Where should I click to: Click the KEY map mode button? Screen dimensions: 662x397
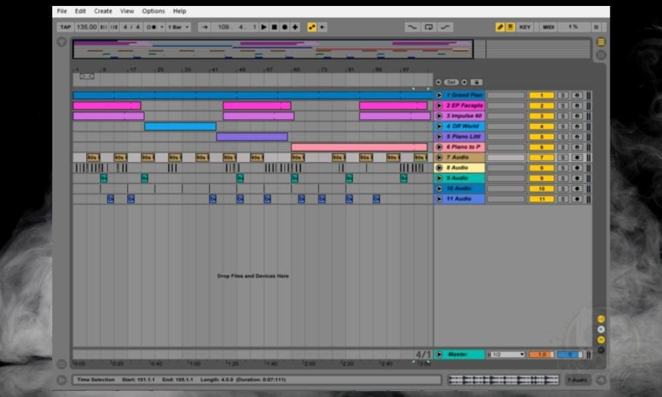(525, 27)
